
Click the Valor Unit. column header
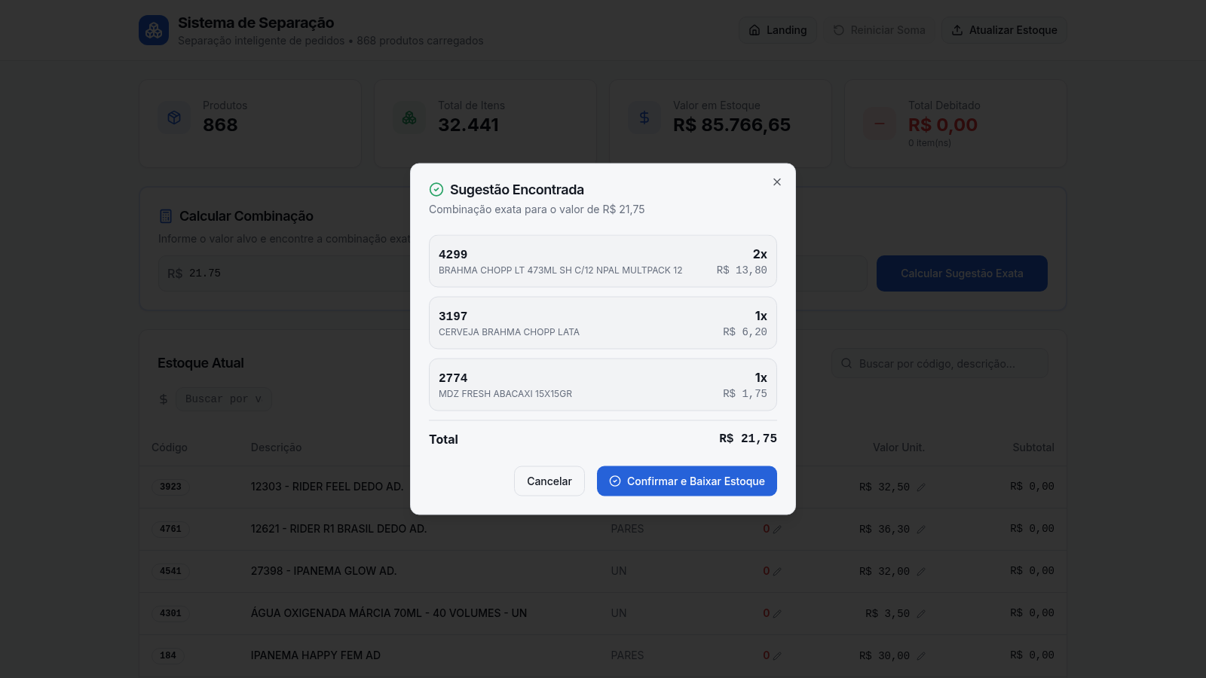click(898, 447)
